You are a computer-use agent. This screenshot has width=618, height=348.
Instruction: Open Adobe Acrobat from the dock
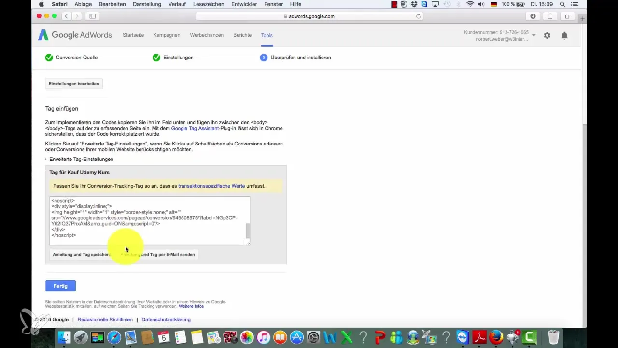tap(479, 337)
